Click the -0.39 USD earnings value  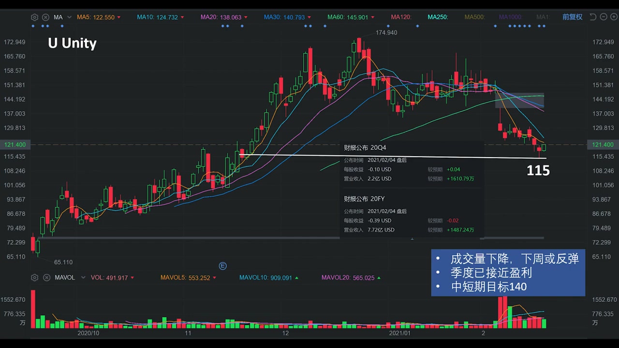(380, 221)
